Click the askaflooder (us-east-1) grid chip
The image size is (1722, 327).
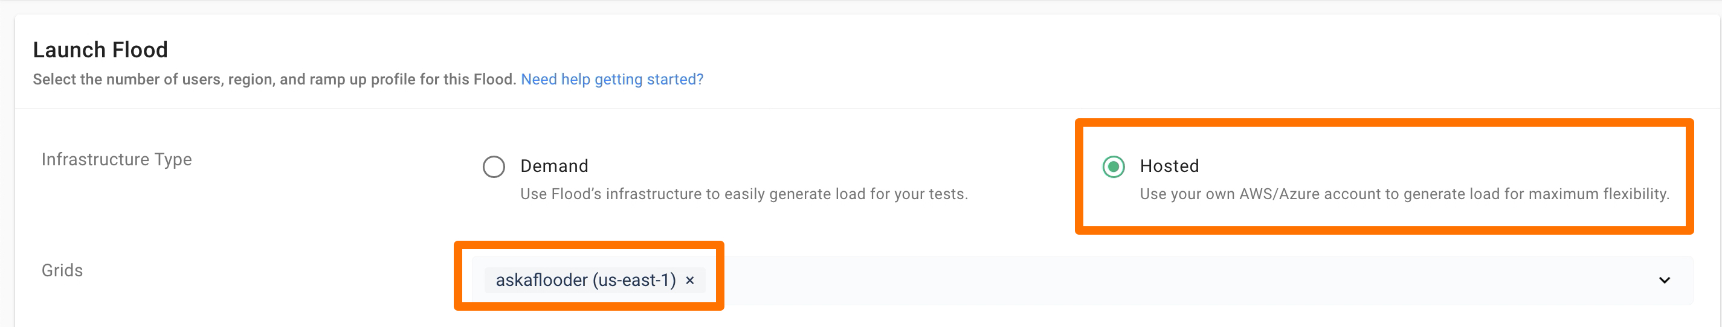(x=595, y=281)
